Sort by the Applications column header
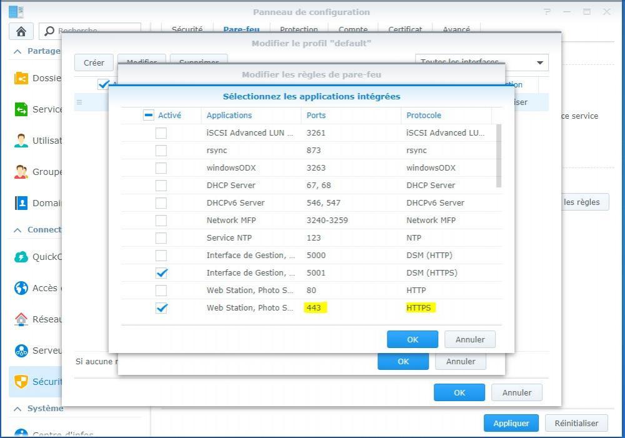The width and height of the screenshot is (625, 438). (x=229, y=115)
